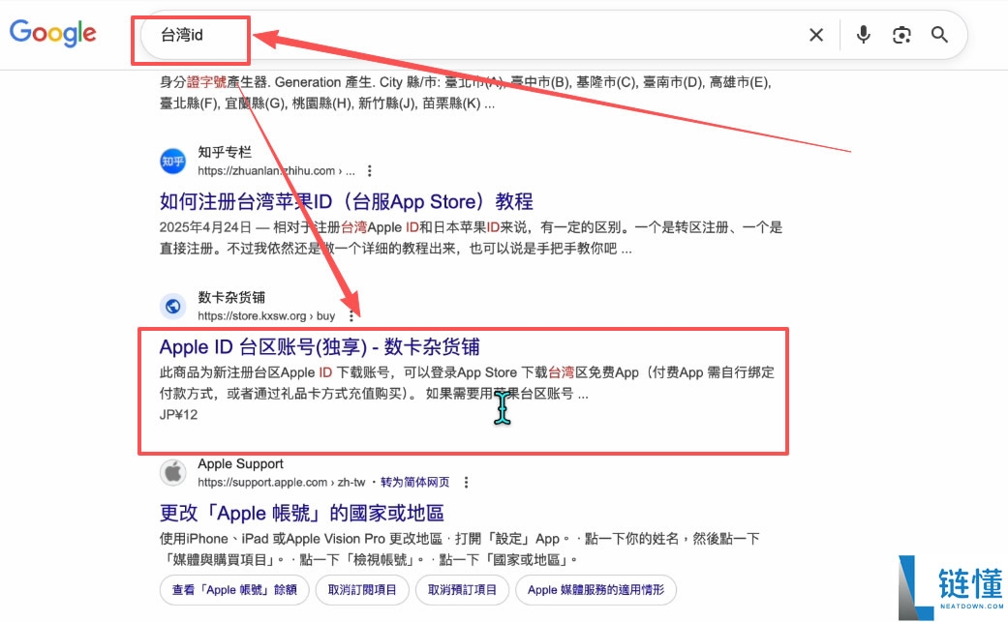Click the JP¥12 price text
The height and width of the screenshot is (622, 1008).
pyautogui.click(x=178, y=415)
